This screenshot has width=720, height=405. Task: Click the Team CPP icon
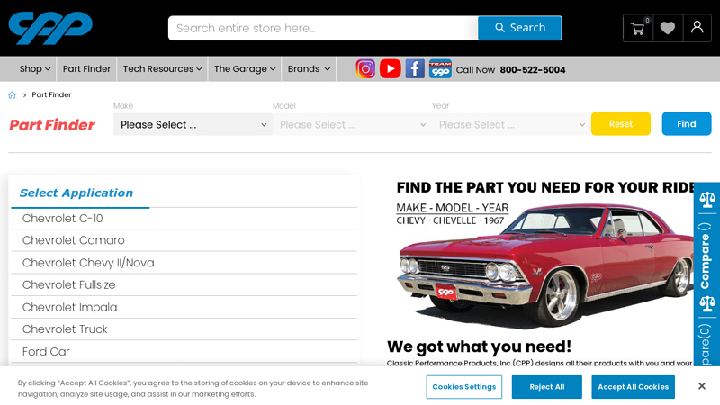[x=440, y=69]
